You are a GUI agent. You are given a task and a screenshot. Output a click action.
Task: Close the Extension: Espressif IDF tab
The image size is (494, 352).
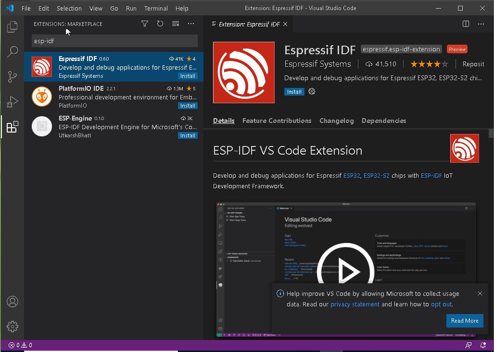[x=285, y=24]
